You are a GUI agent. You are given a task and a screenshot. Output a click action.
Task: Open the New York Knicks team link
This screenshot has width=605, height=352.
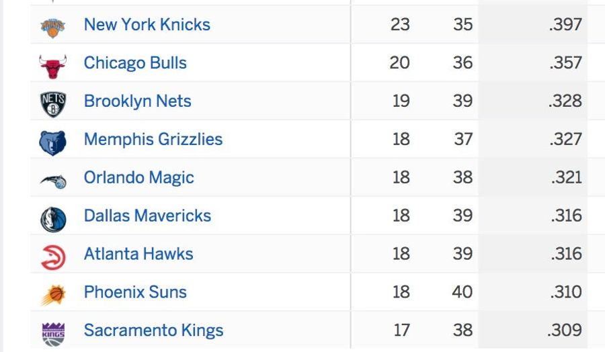click(147, 24)
